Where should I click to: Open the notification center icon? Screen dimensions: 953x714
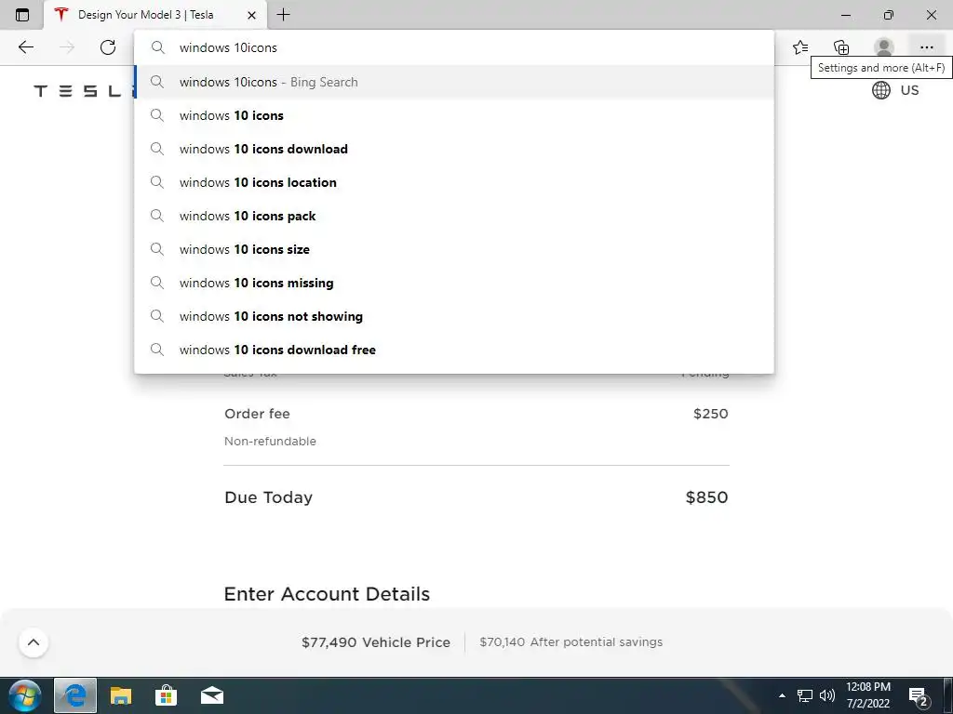[918, 696]
